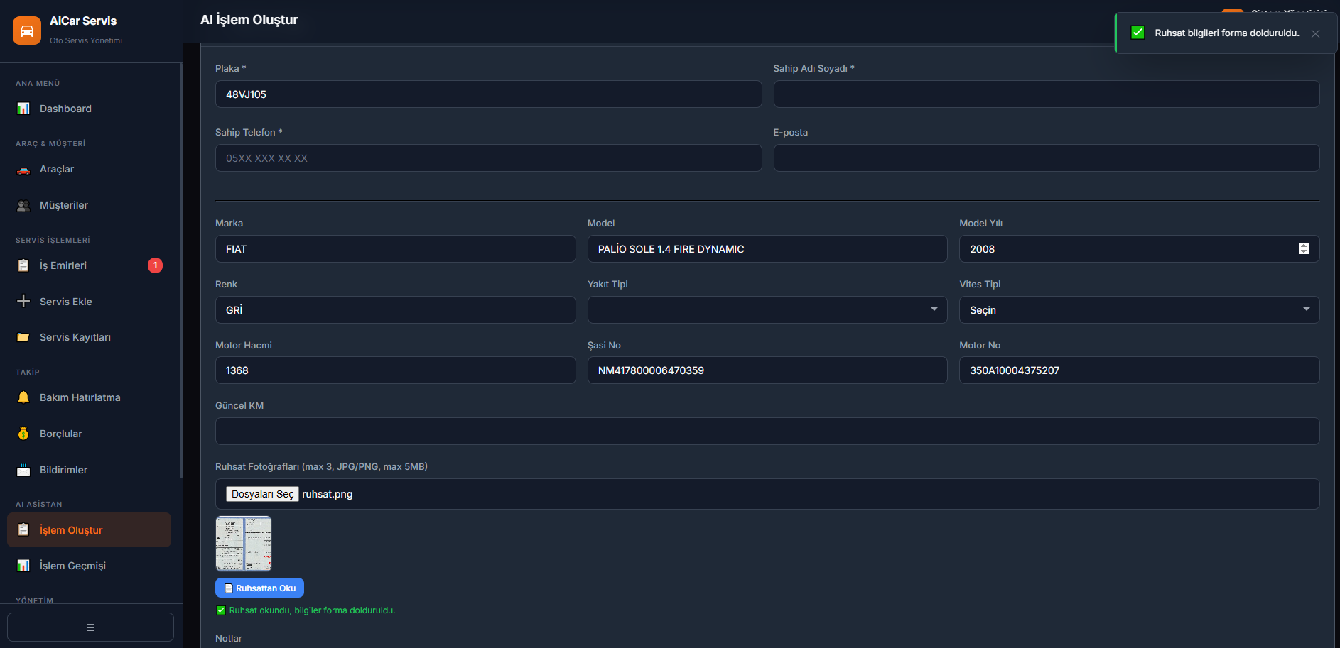Click the Renk field showing GRİ
The height and width of the screenshot is (648, 1340).
click(x=395, y=309)
